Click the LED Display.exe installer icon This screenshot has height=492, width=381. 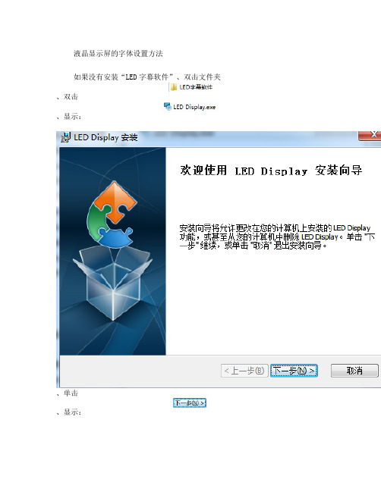[x=168, y=107]
